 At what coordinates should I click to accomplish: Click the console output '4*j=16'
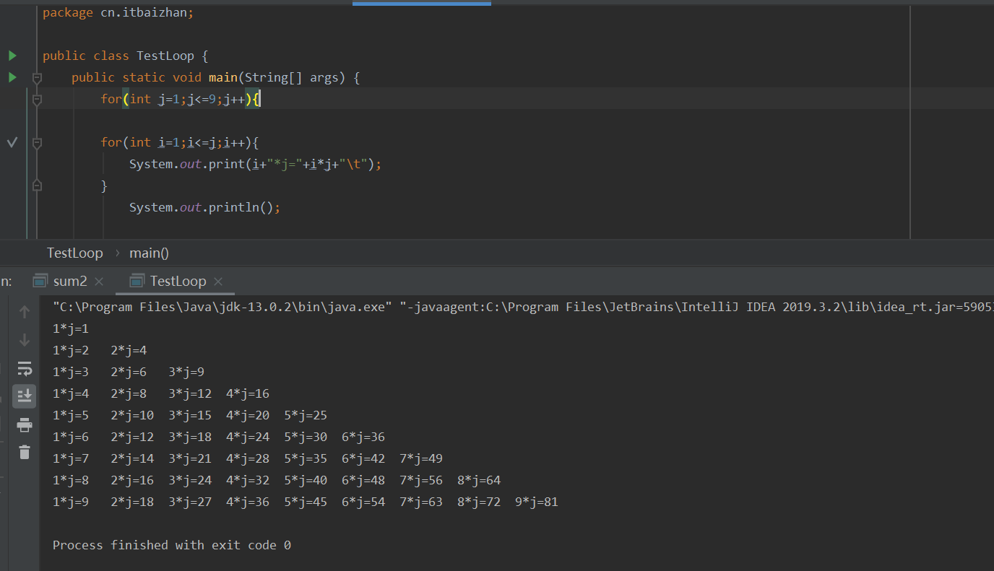[248, 393]
